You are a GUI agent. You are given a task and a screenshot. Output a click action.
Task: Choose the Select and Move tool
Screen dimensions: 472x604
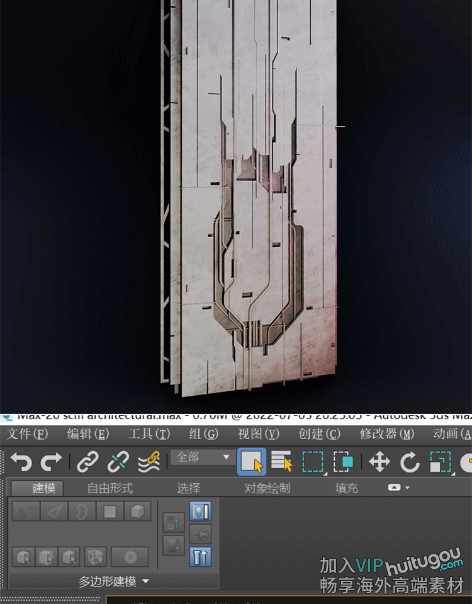tap(379, 462)
